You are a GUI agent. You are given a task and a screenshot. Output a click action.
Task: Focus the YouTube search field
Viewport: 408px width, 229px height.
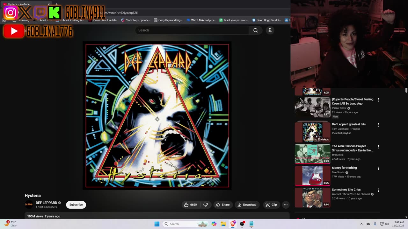point(192,30)
